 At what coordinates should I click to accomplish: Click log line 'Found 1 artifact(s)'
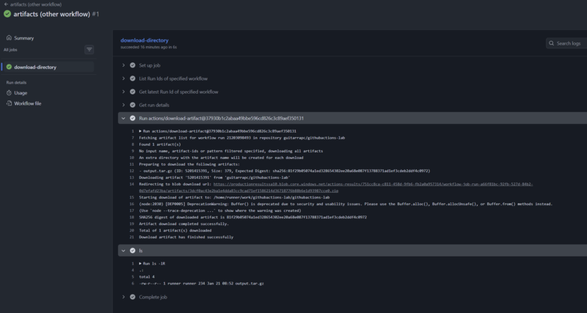coord(160,144)
